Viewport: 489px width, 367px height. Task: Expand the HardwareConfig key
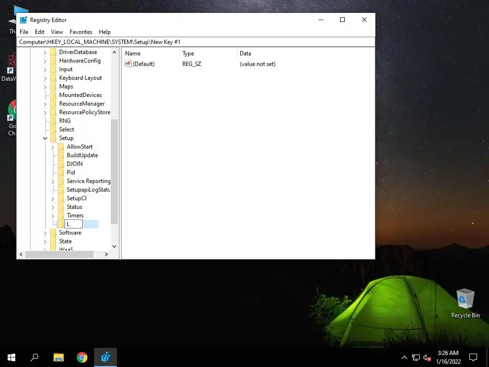[45, 61]
